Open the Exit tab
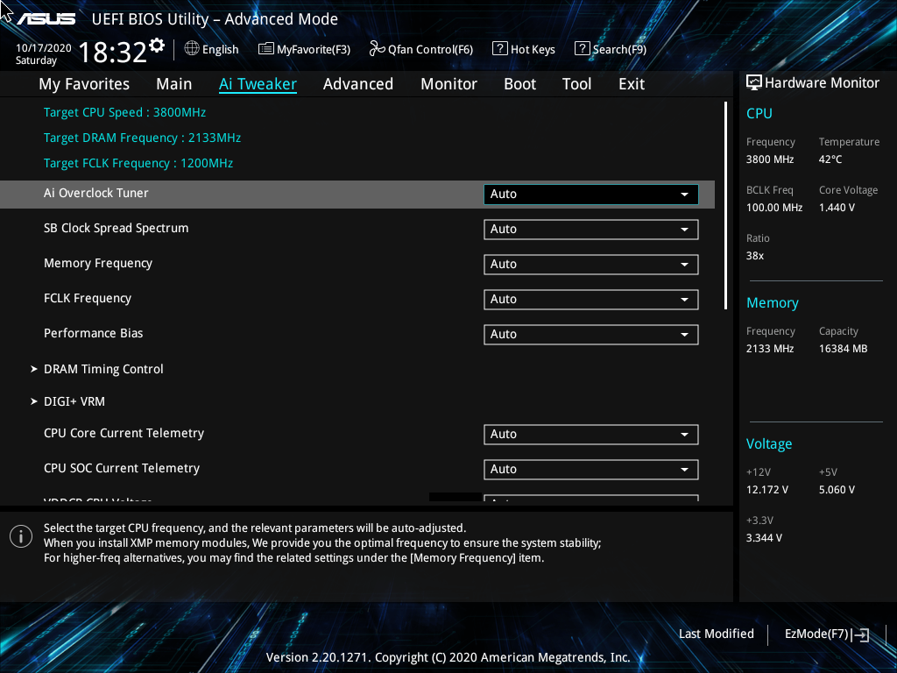Image resolution: width=897 pixels, height=673 pixels. pos(632,84)
